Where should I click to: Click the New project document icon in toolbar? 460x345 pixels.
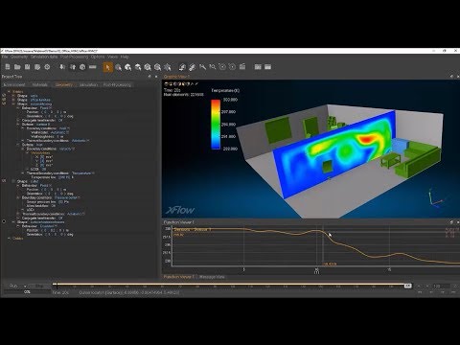coord(8,67)
